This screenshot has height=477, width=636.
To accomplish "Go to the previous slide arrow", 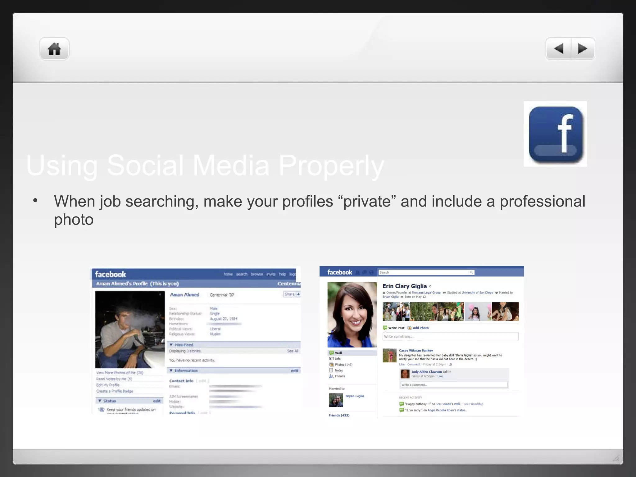I will point(558,49).
